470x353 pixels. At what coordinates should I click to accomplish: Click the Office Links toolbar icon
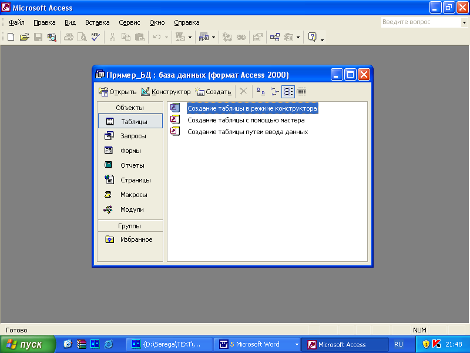click(180, 37)
